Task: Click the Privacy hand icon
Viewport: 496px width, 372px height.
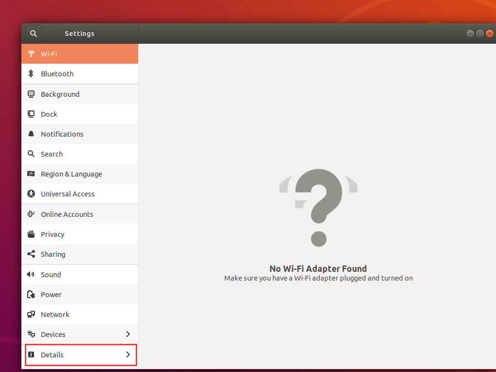Action: point(31,234)
